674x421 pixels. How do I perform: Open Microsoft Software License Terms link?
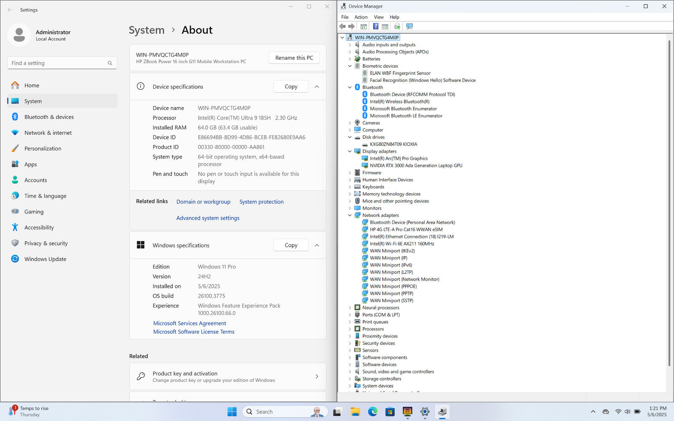pyautogui.click(x=194, y=332)
